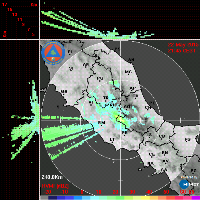This screenshot has height=200, width=200.
Task: Click the '30' dBZ scale value
Action: [132, 192]
